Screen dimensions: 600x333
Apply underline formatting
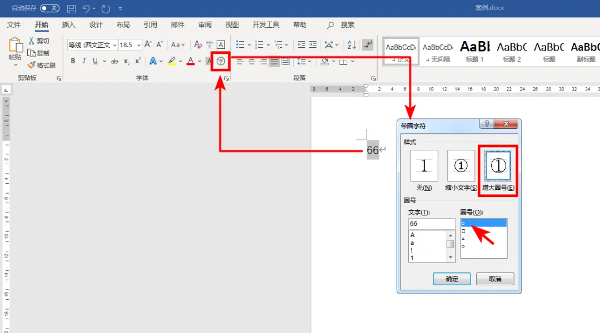tap(95, 61)
